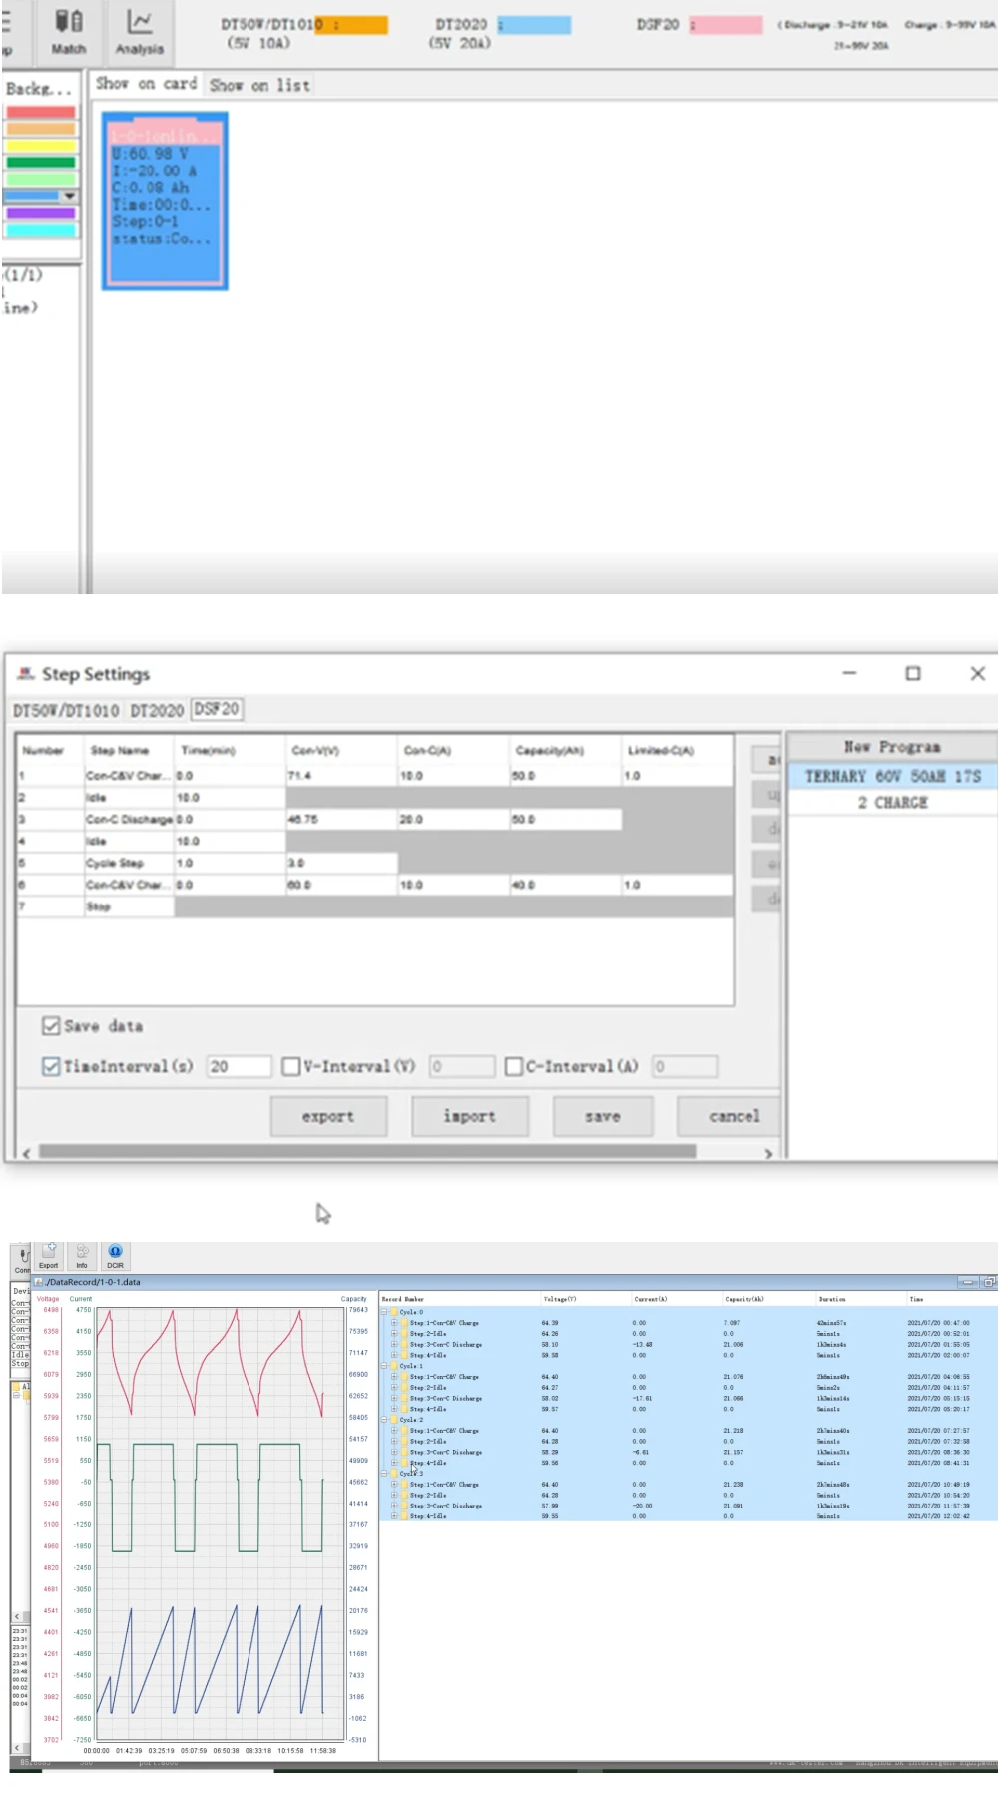Image resolution: width=998 pixels, height=1810 pixels.
Task: Collapse the Cycle:3 tree node
Action: pyautogui.click(x=384, y=1473)
